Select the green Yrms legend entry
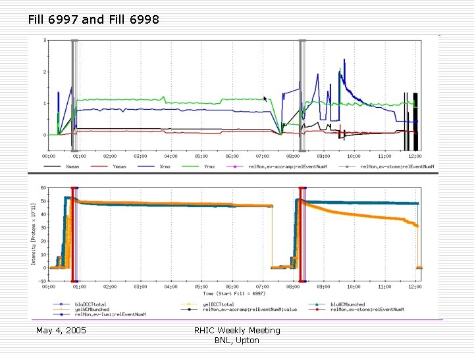474x355 pixels. tap(198, 166)
